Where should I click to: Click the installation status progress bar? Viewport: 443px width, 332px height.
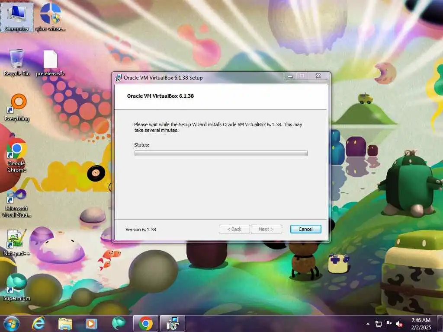click(x=221, y=153)
